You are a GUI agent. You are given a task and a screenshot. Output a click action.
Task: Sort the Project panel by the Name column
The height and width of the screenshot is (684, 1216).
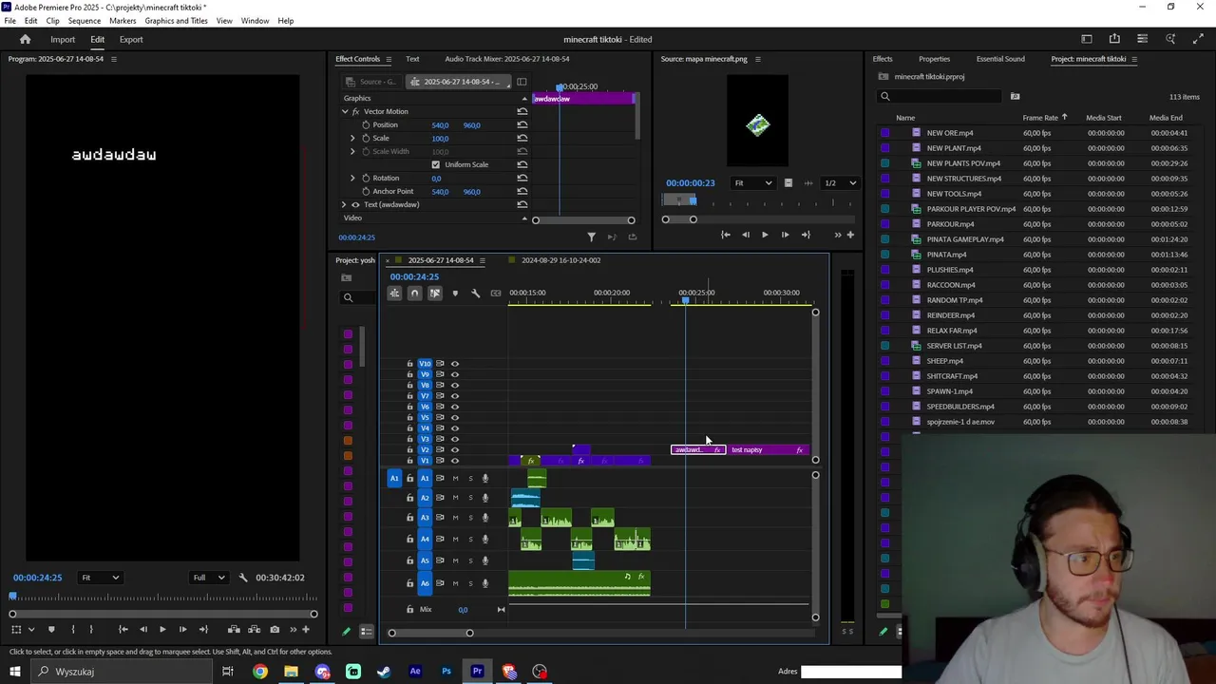click(x=905, y=118)
